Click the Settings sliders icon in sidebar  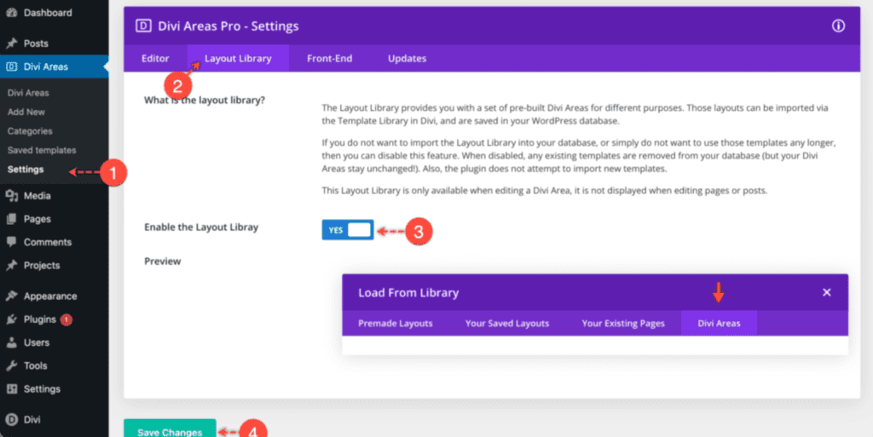[12, 389]
